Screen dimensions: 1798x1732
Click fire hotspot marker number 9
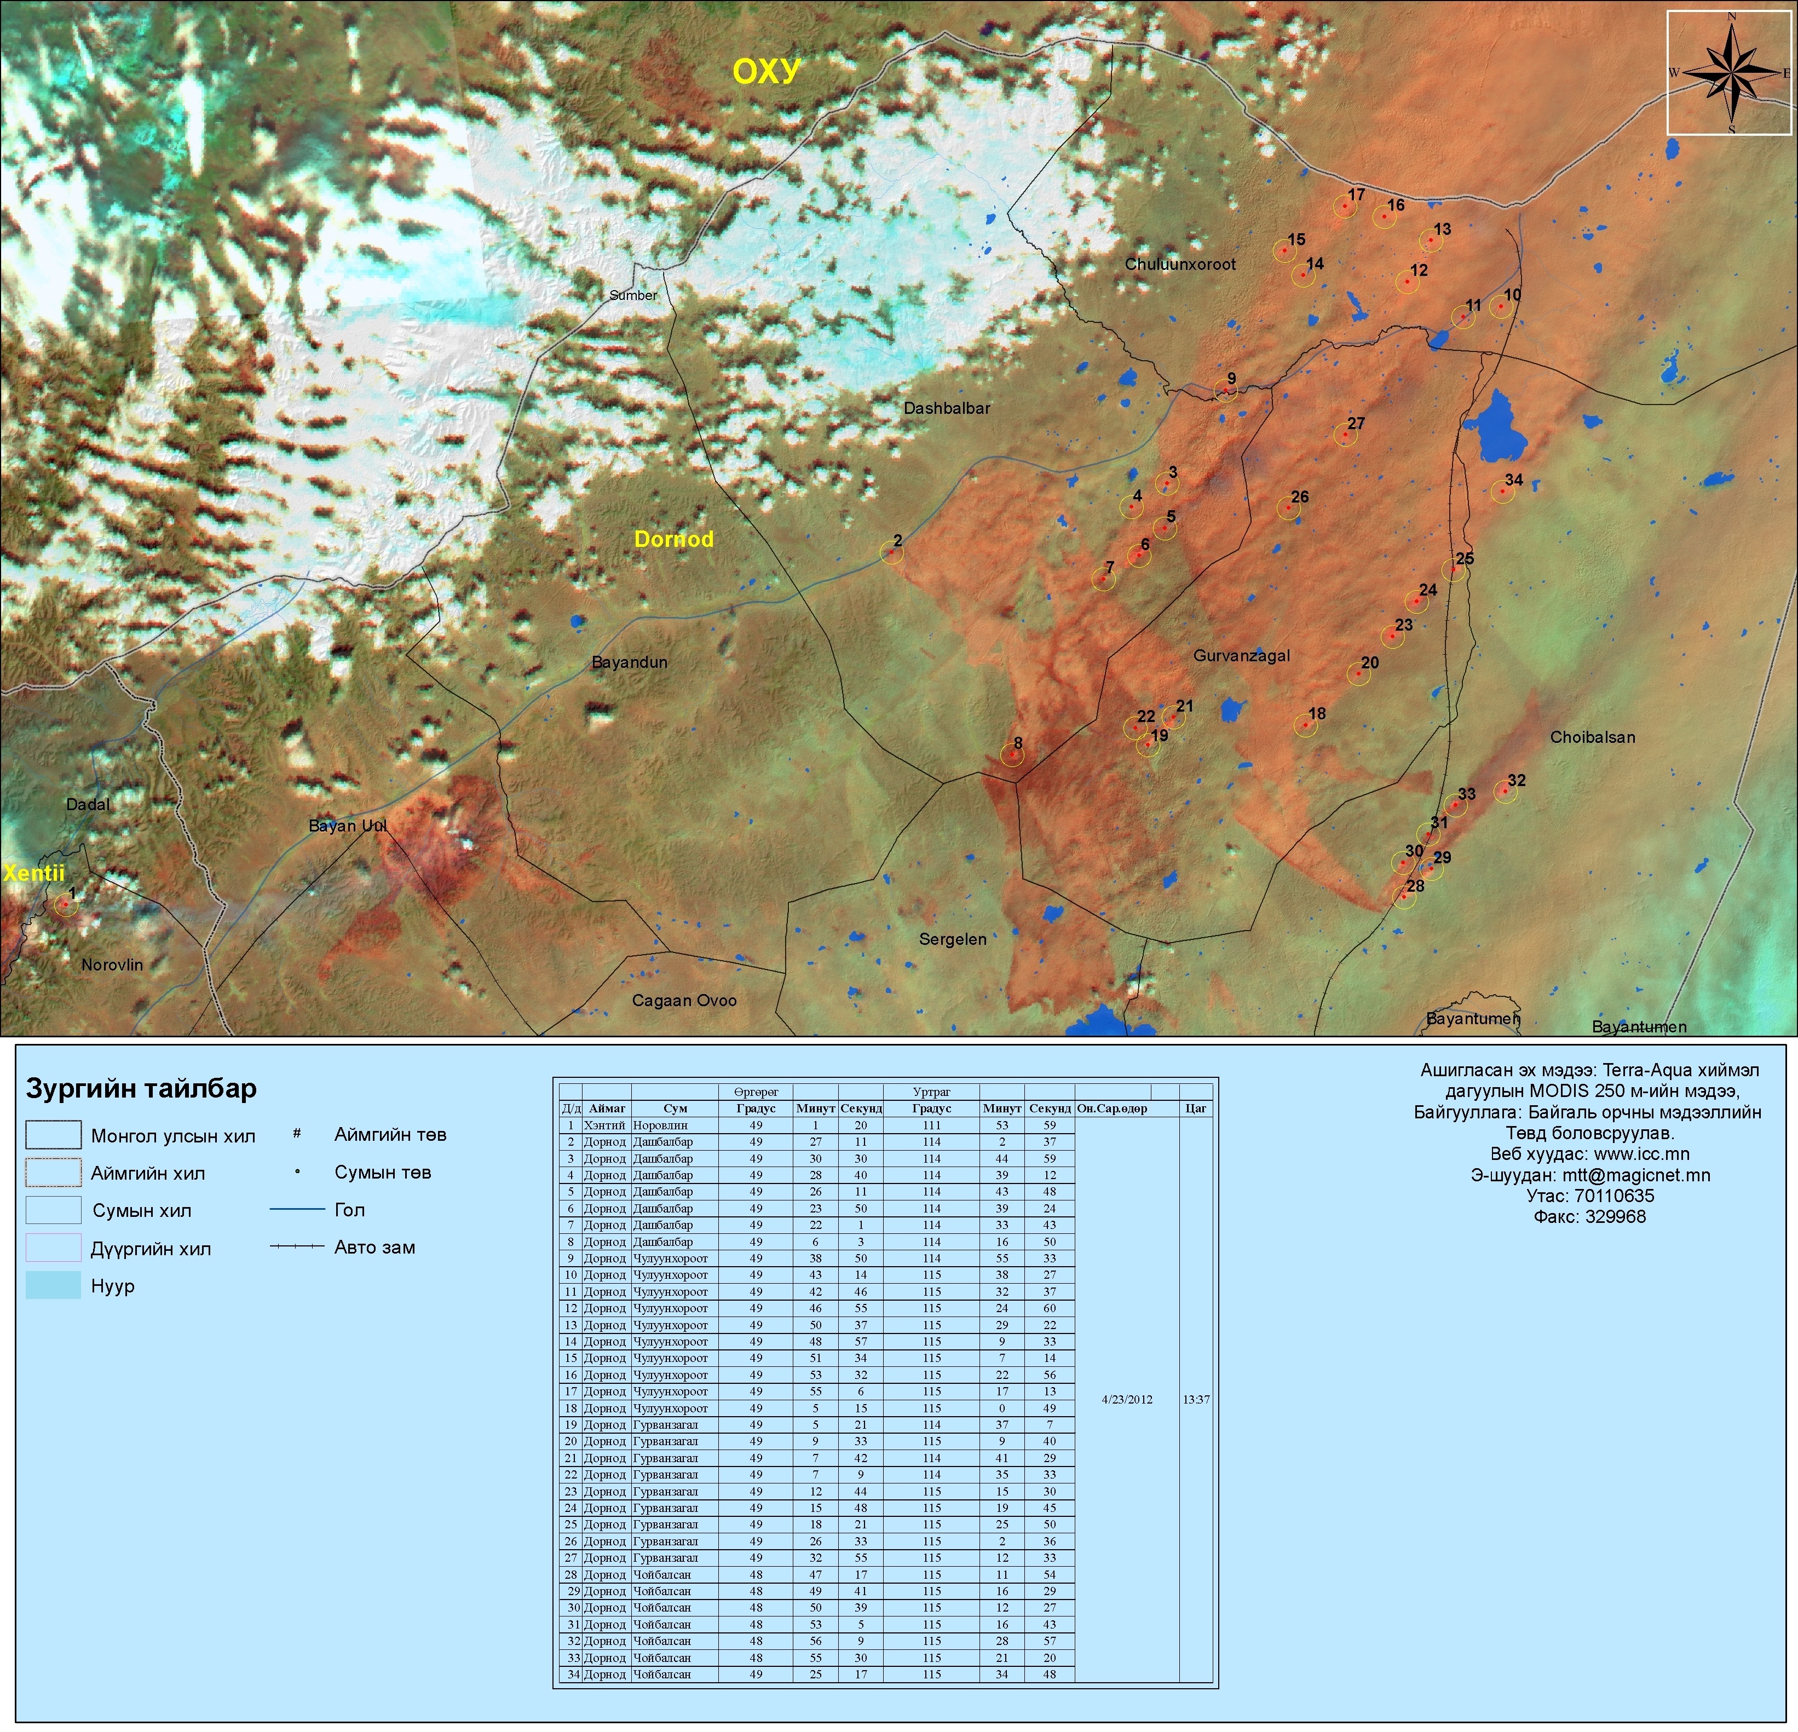click(1225, 391)
